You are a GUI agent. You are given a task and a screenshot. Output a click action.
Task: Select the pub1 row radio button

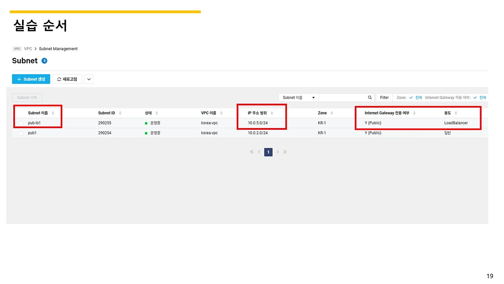[20, 133]
